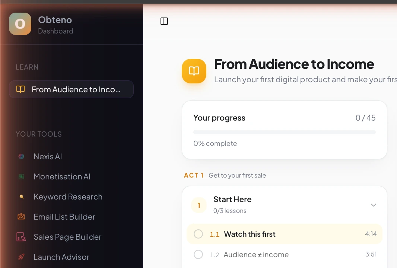Click the 0/3 lessons count

(x=230, y=211)
